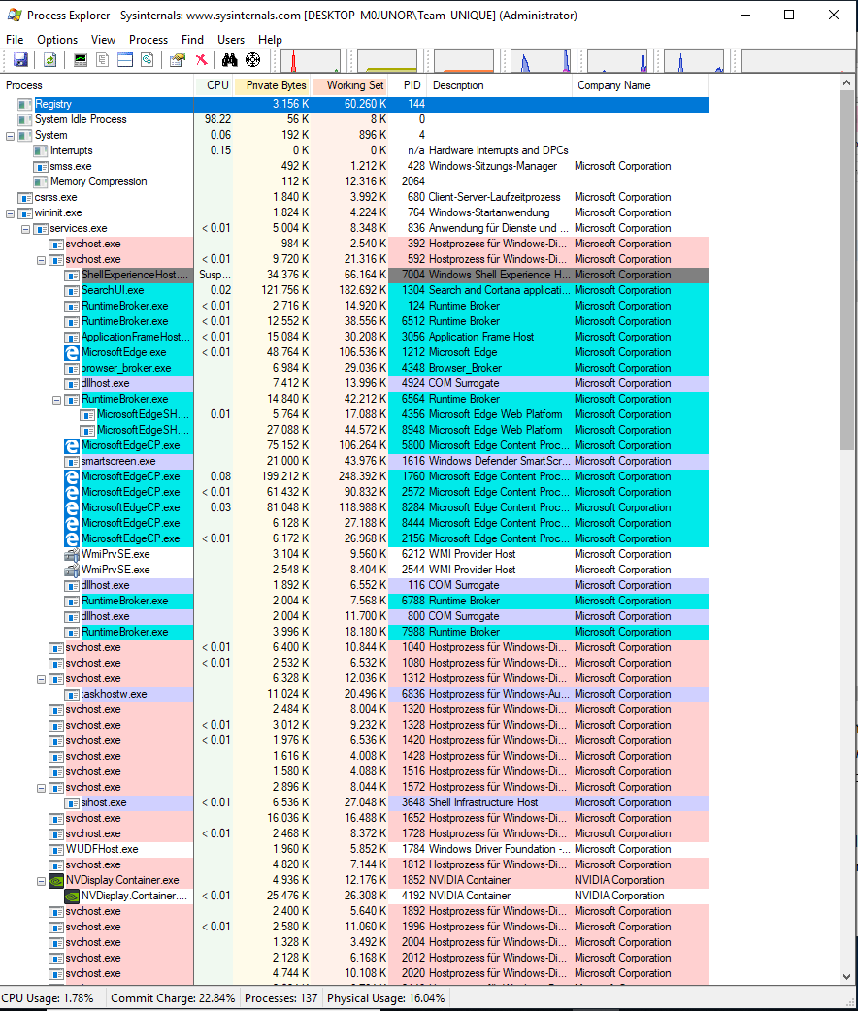The width and height of the screenshot is (858, 1011).
Task: Open the Users menu
Action: coord(231,40)
